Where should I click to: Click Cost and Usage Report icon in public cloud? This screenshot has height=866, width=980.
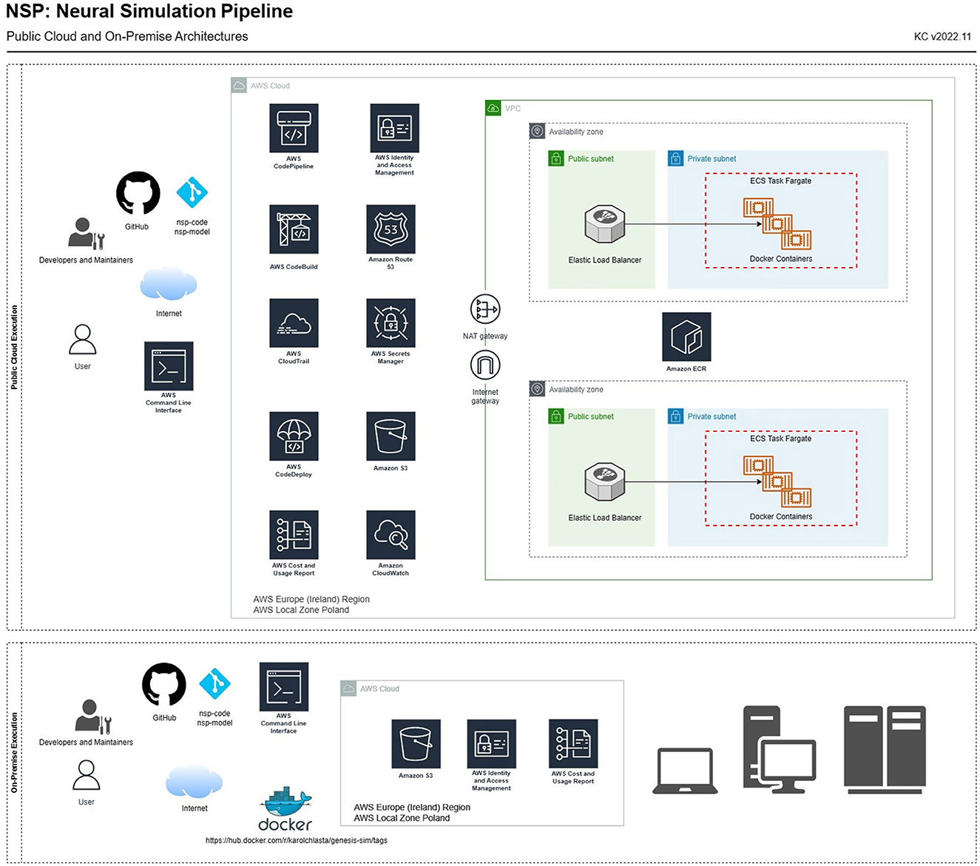tap(294, 535)
